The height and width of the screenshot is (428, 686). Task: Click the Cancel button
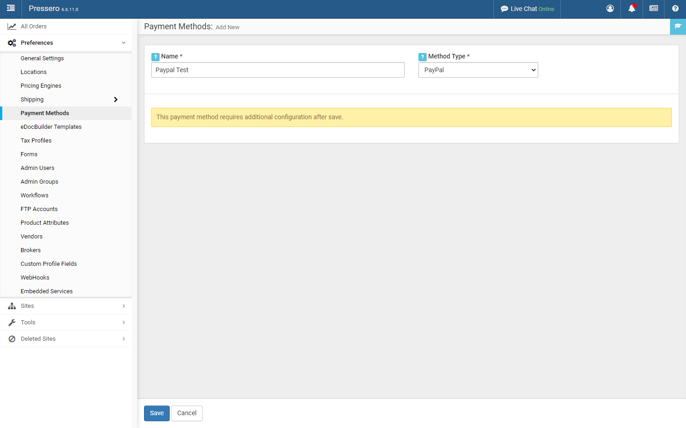(x=187, y=413)
